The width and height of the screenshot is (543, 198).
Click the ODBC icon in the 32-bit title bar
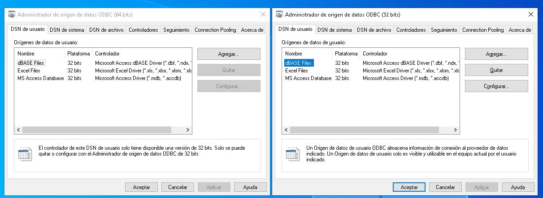pos(278,14)
